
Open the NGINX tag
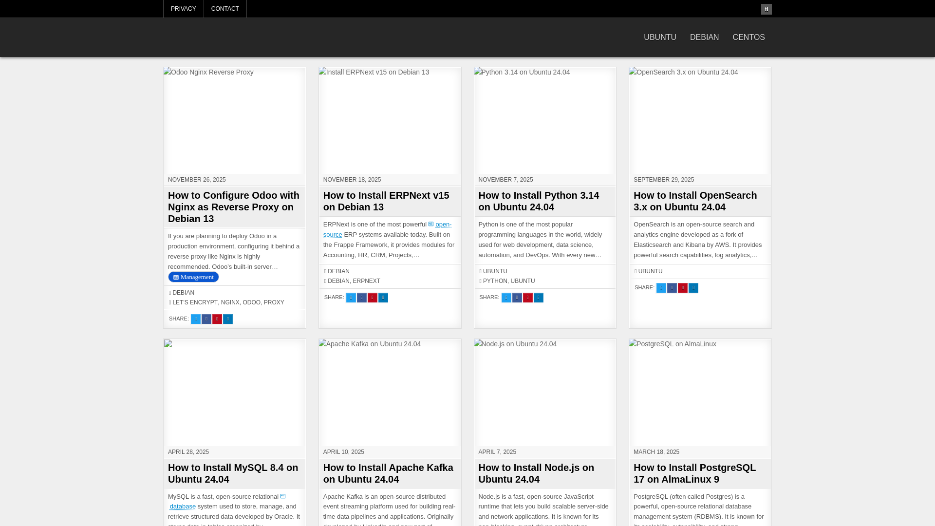coord(230,302)
